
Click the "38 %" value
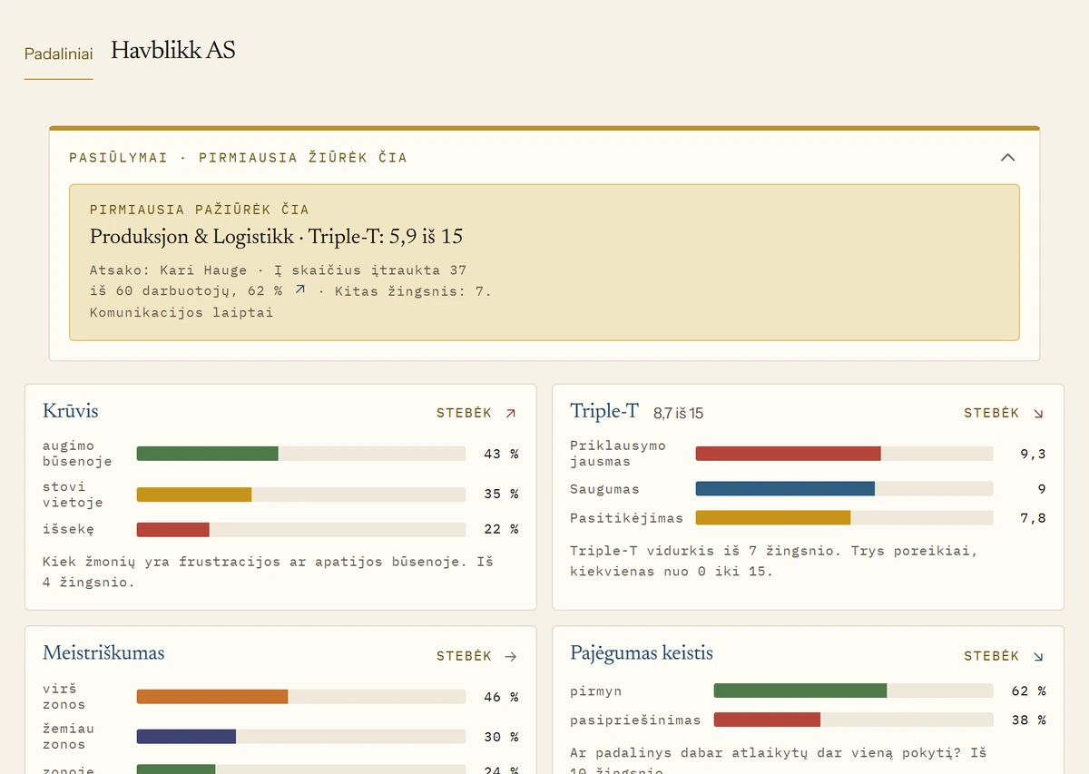tap(1029, 720)
